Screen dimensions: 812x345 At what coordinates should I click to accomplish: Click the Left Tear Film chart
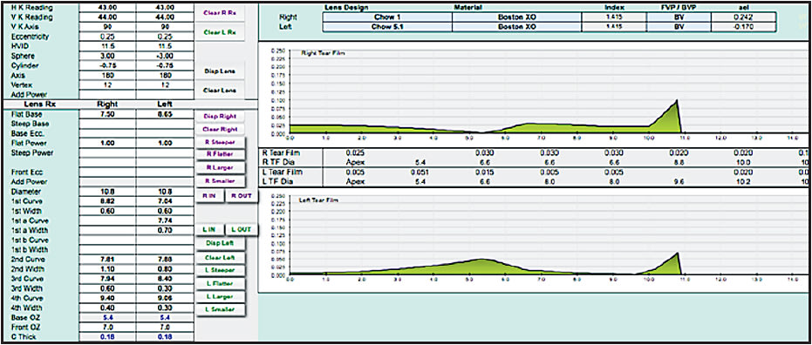[x=534, y=240]
